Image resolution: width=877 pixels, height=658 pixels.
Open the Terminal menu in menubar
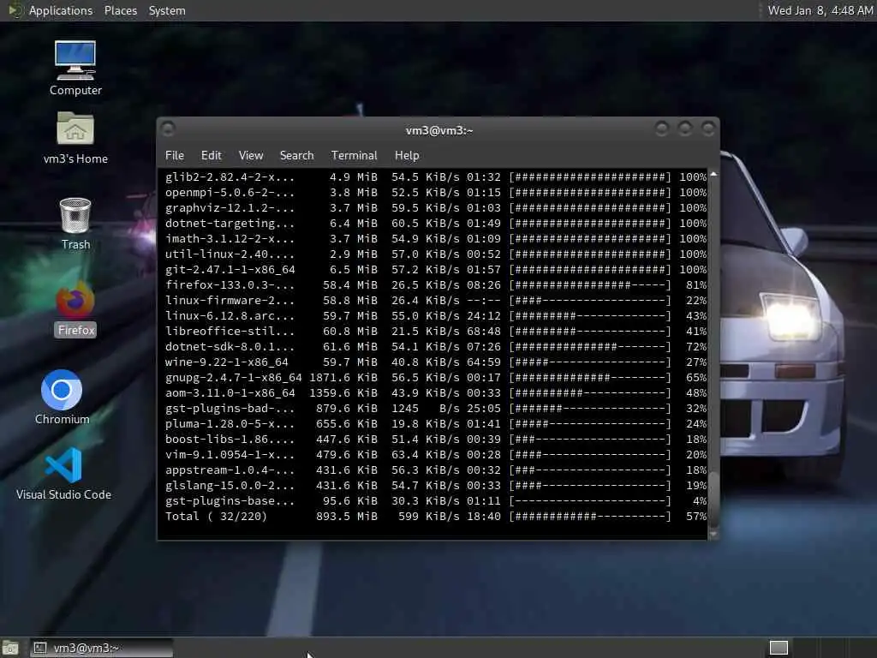click(354, 156)
